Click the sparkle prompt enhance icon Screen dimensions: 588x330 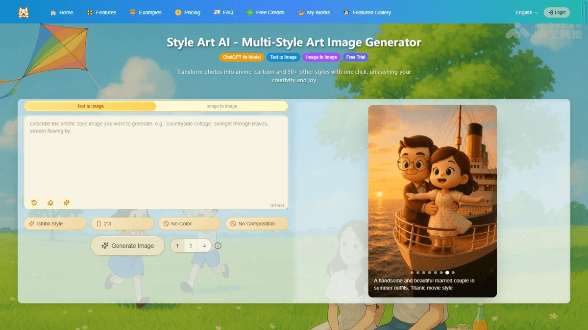tap(67, 202)
